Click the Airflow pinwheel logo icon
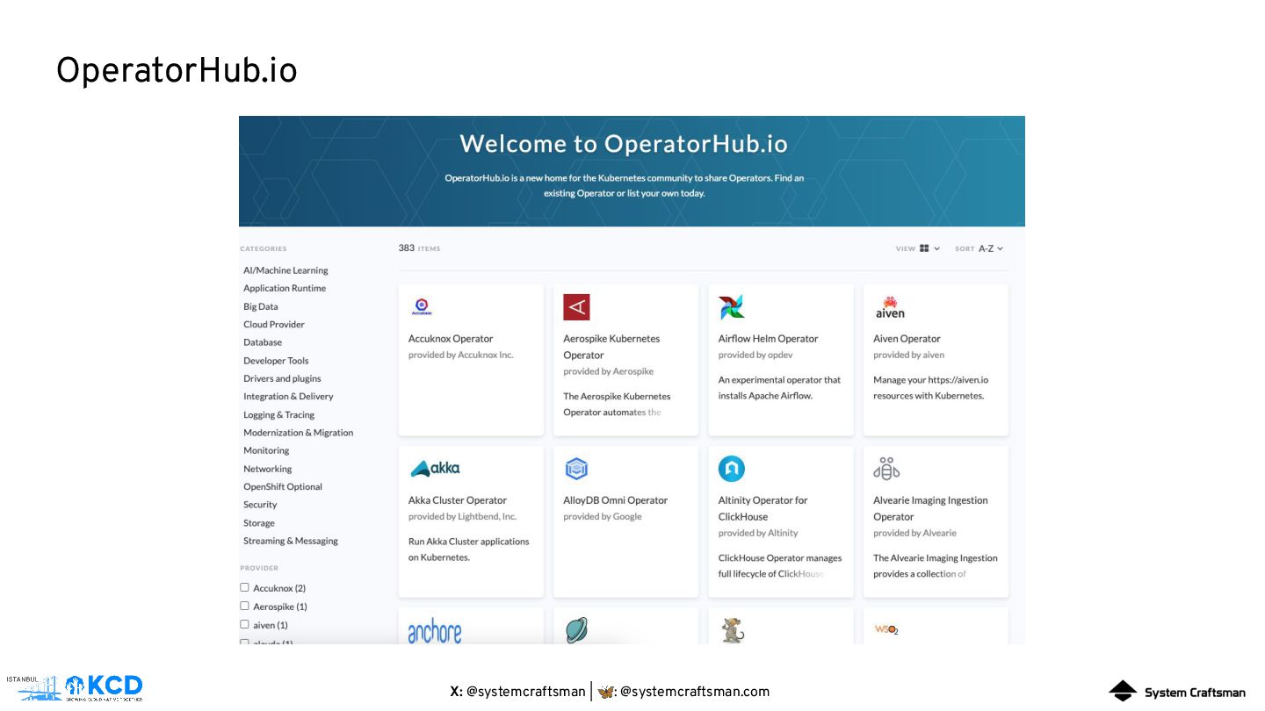This screenshot has height=711, width=1265. tap(731, 307)
